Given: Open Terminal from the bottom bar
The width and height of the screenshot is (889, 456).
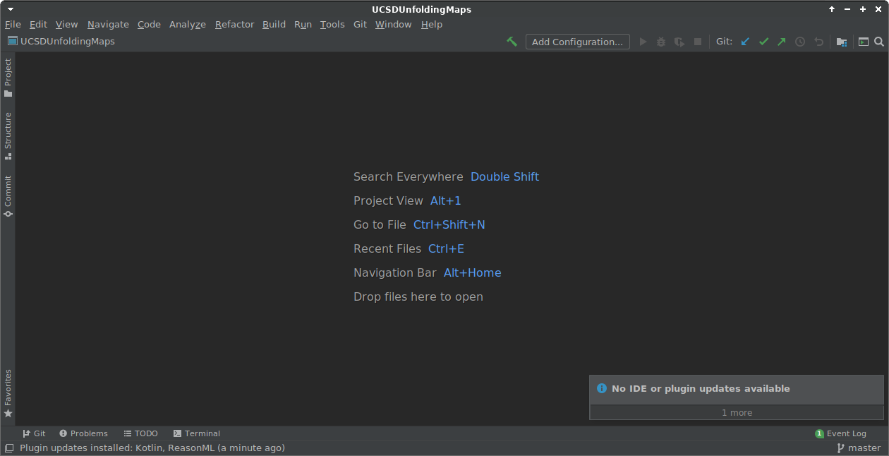Looking at the screenshot, I should 196,433.
